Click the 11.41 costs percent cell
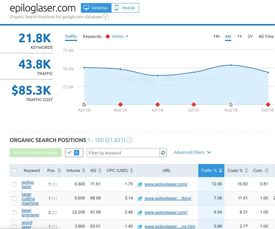Viewport: 275px width, 229px height. 243,198
